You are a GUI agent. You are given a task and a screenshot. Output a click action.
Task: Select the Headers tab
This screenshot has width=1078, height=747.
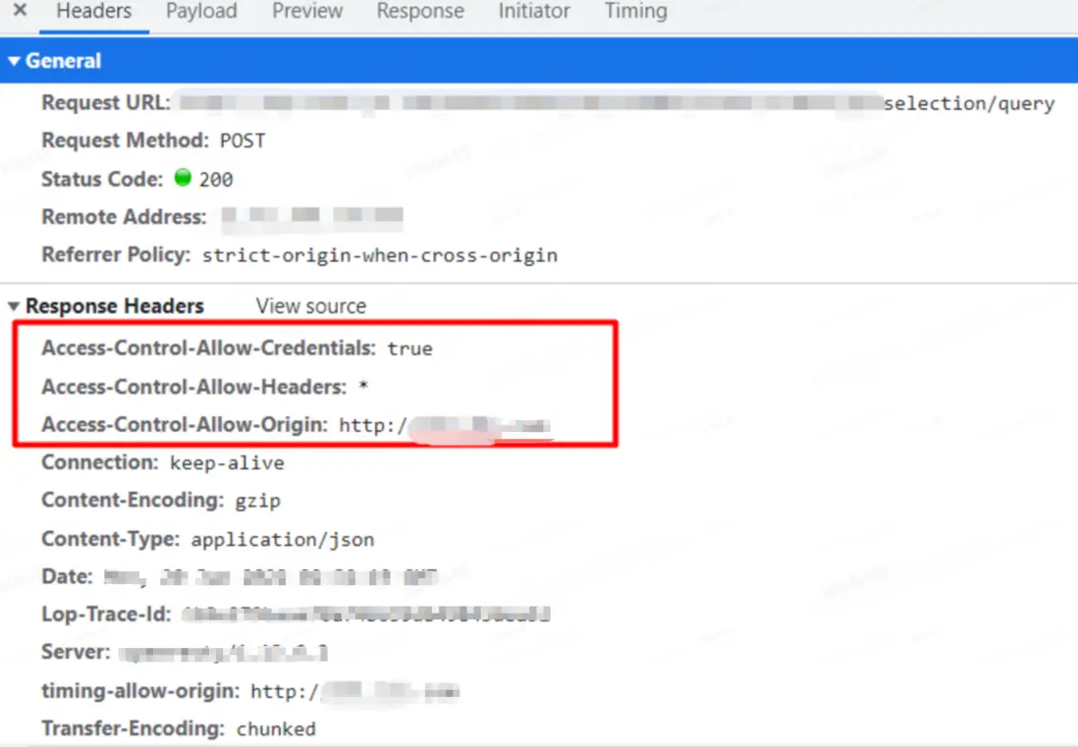[x=94, y=11]
